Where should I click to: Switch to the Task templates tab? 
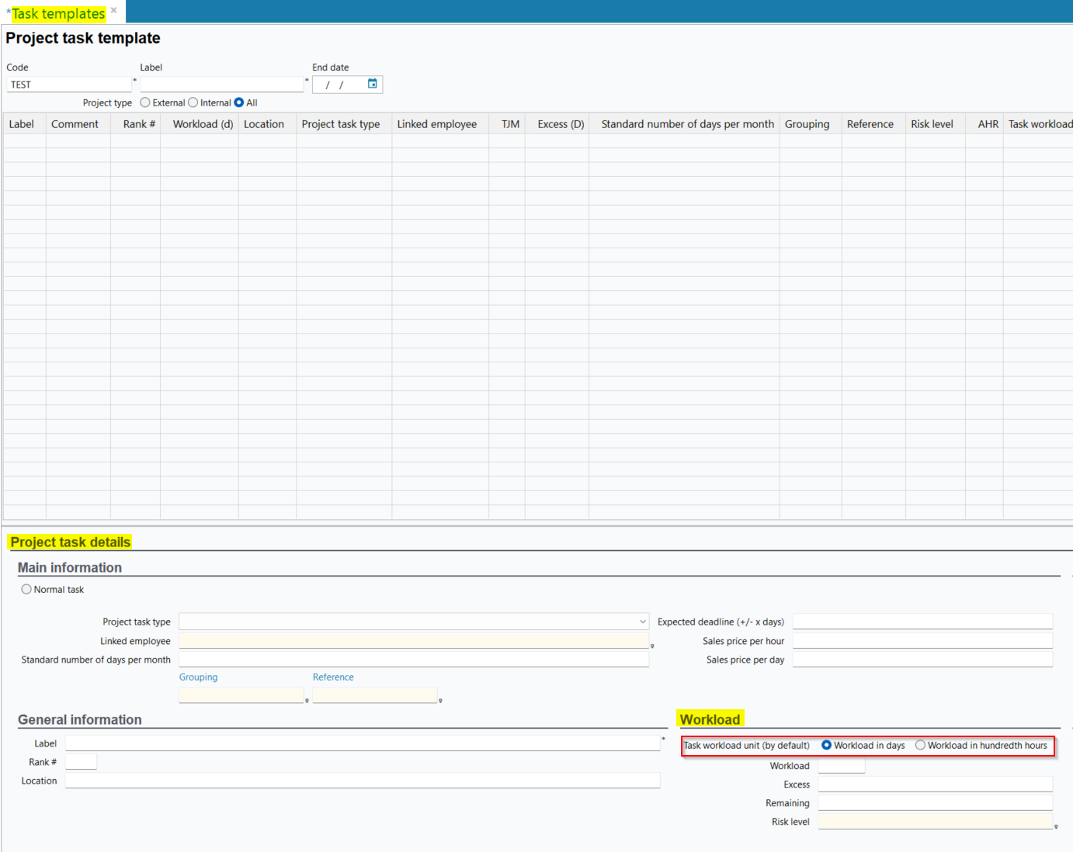(58, 14)
